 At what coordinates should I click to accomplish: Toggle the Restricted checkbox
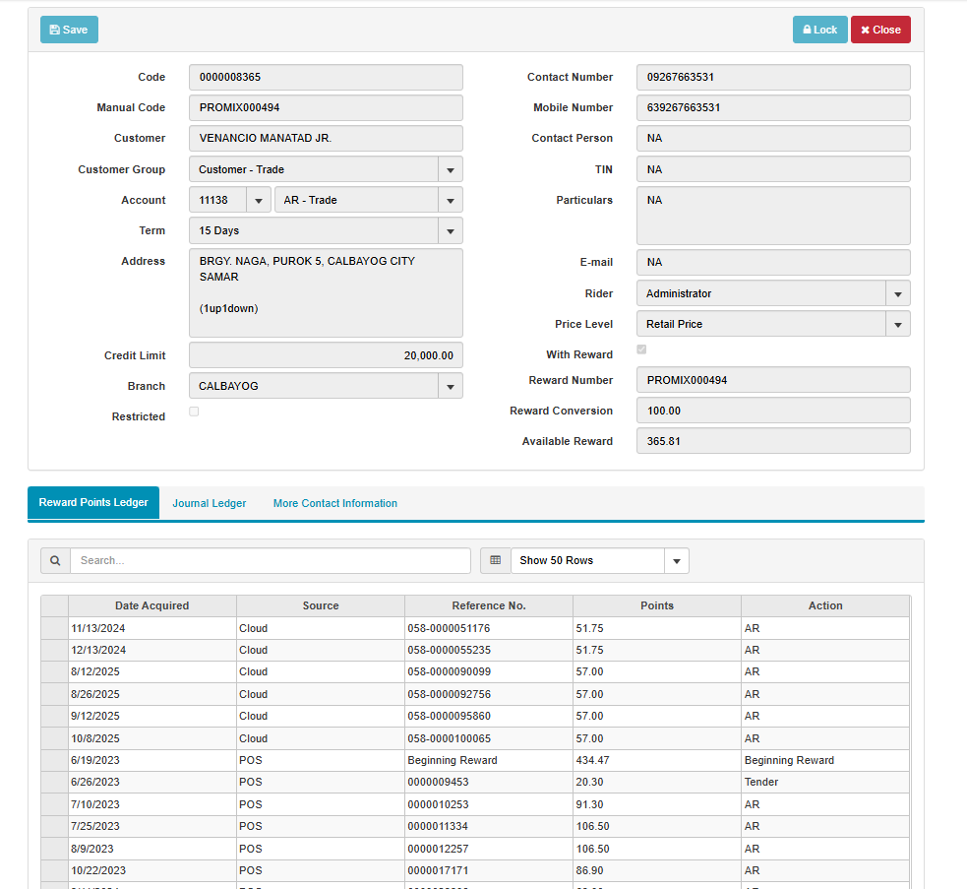point(194,412)
